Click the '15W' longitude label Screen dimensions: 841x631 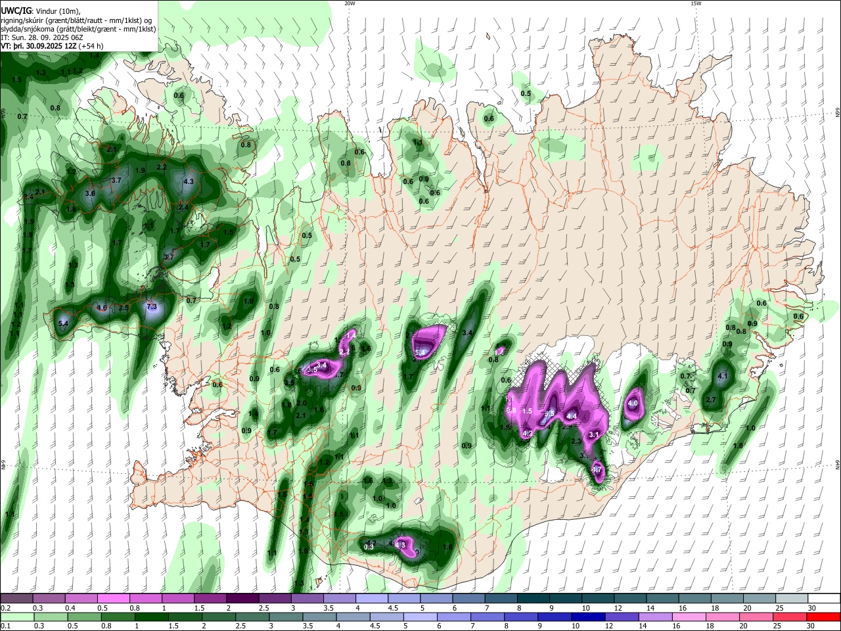[696, 3]
